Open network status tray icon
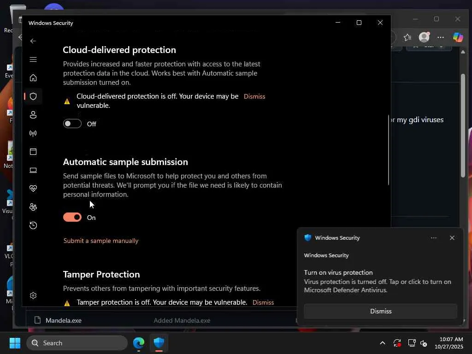The height and width of the screenshot is (354, 472). point(412,343)
